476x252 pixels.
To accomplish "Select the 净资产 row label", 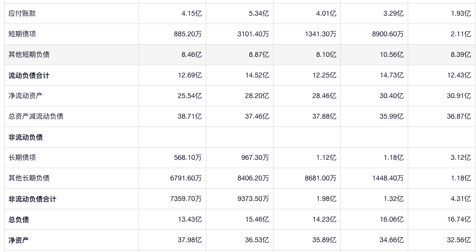I will (x=19, y=240).
